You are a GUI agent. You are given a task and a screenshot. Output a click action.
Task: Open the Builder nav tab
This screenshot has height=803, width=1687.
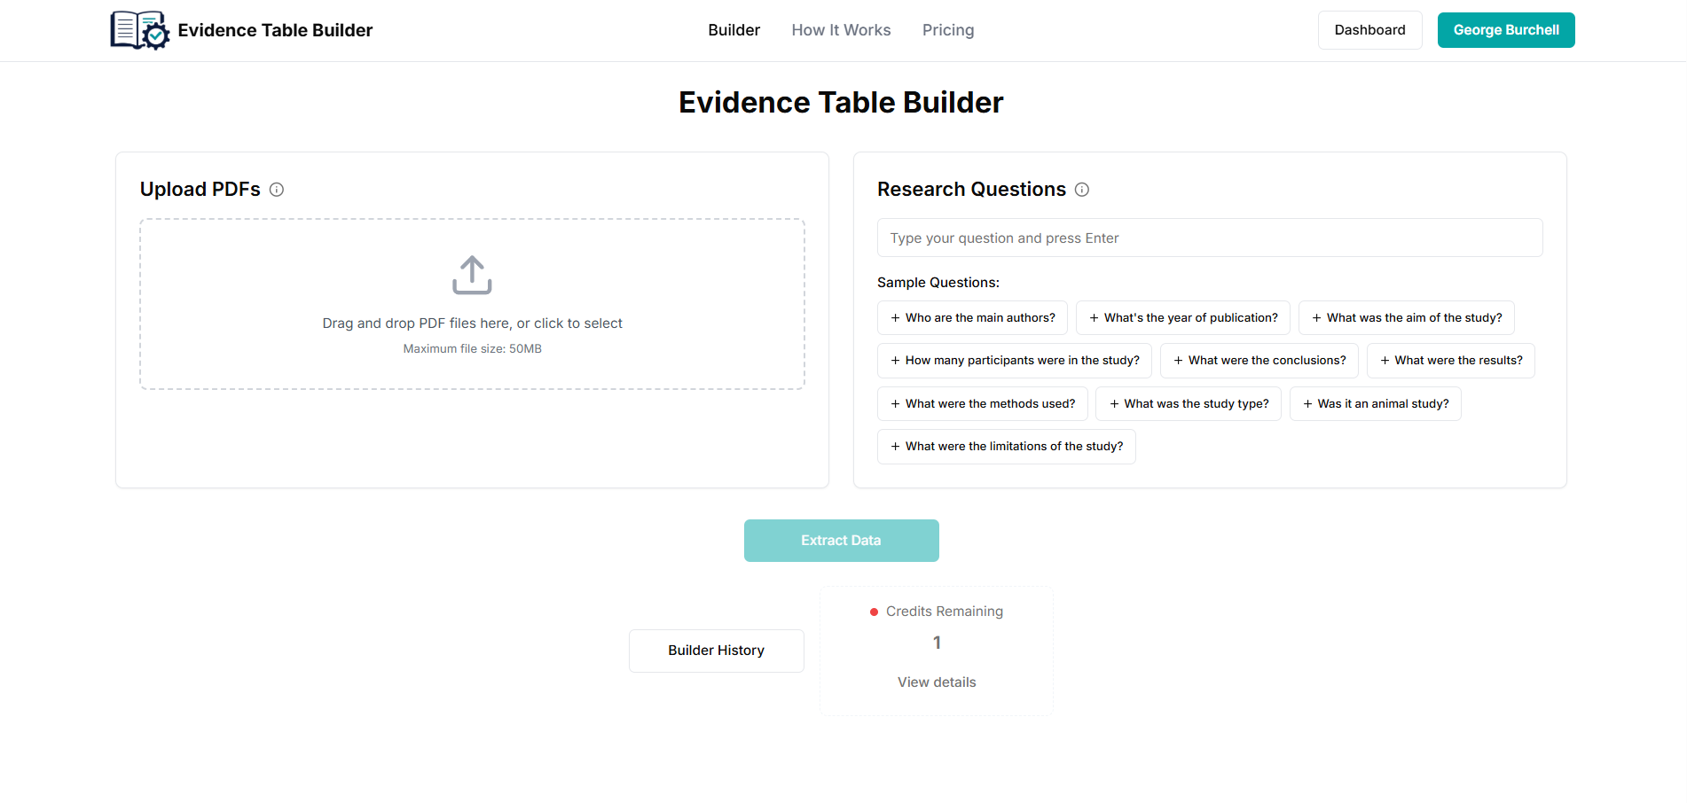pyautogui.click(x=734, y=30)
